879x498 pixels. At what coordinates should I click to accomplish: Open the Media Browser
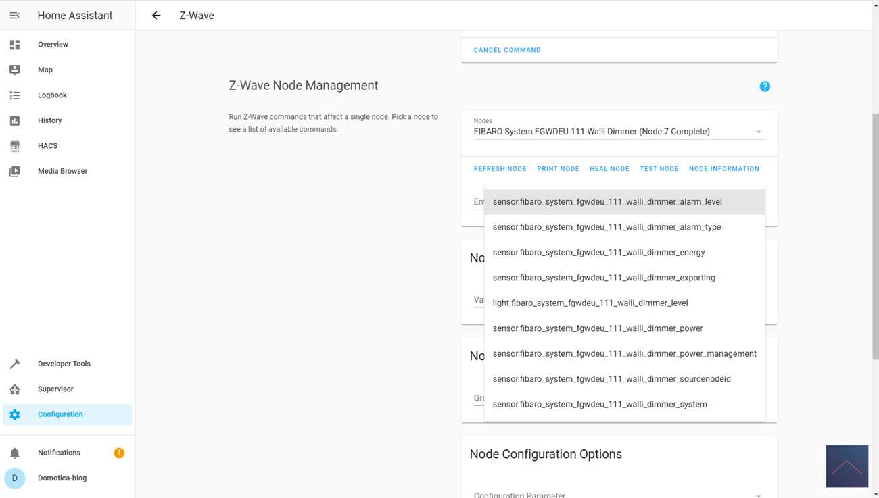coord(62,171)
